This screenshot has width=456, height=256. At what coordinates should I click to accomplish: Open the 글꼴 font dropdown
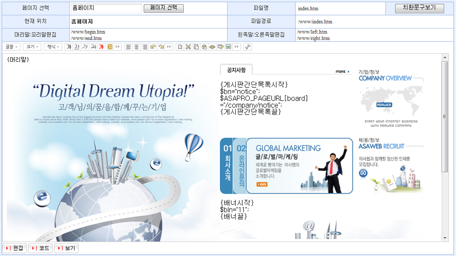11,47
